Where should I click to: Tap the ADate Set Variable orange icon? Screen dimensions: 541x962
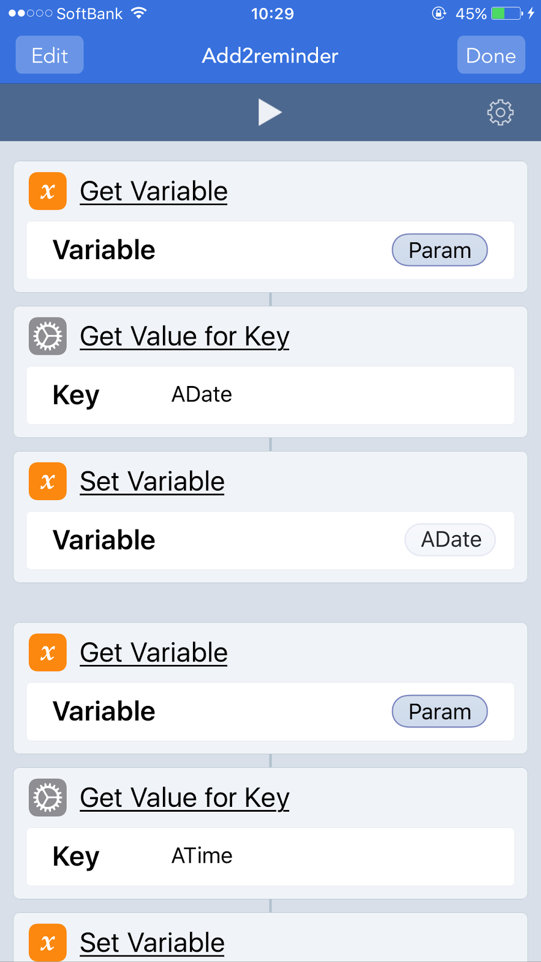pos(47,481)
